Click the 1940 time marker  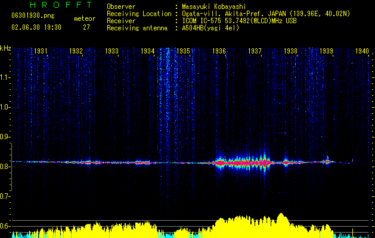pyautogui.click(x=362, y=51)
